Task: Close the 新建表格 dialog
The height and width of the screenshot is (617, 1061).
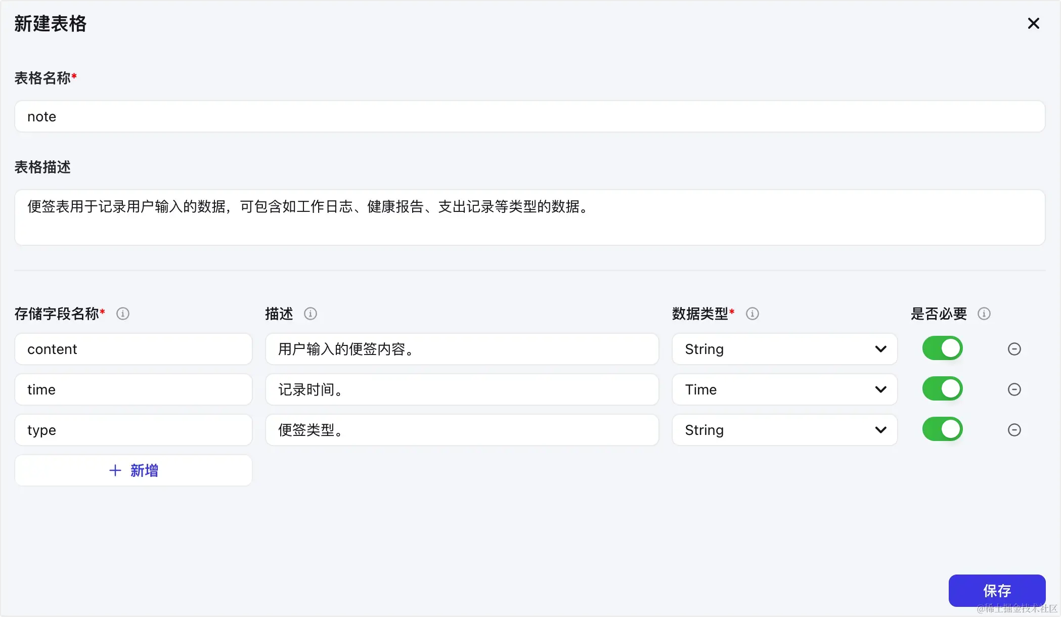Action: 1033,23
